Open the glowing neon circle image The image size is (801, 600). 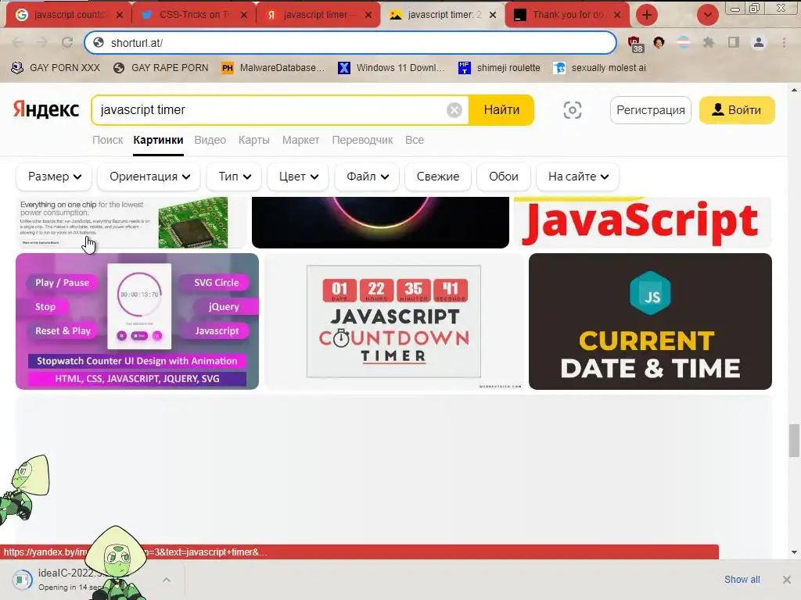(381, 223)
